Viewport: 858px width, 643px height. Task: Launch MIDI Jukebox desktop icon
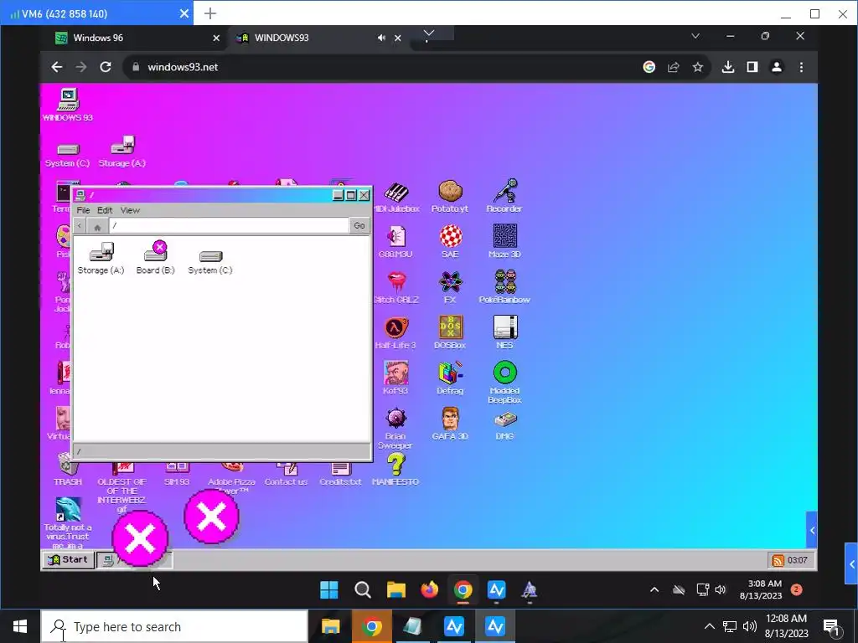396,198
